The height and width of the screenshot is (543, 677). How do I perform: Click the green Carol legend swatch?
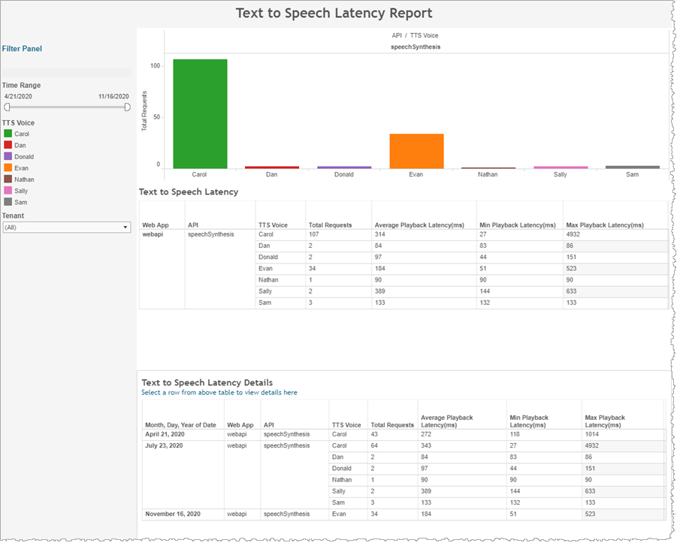coord(8,134)
